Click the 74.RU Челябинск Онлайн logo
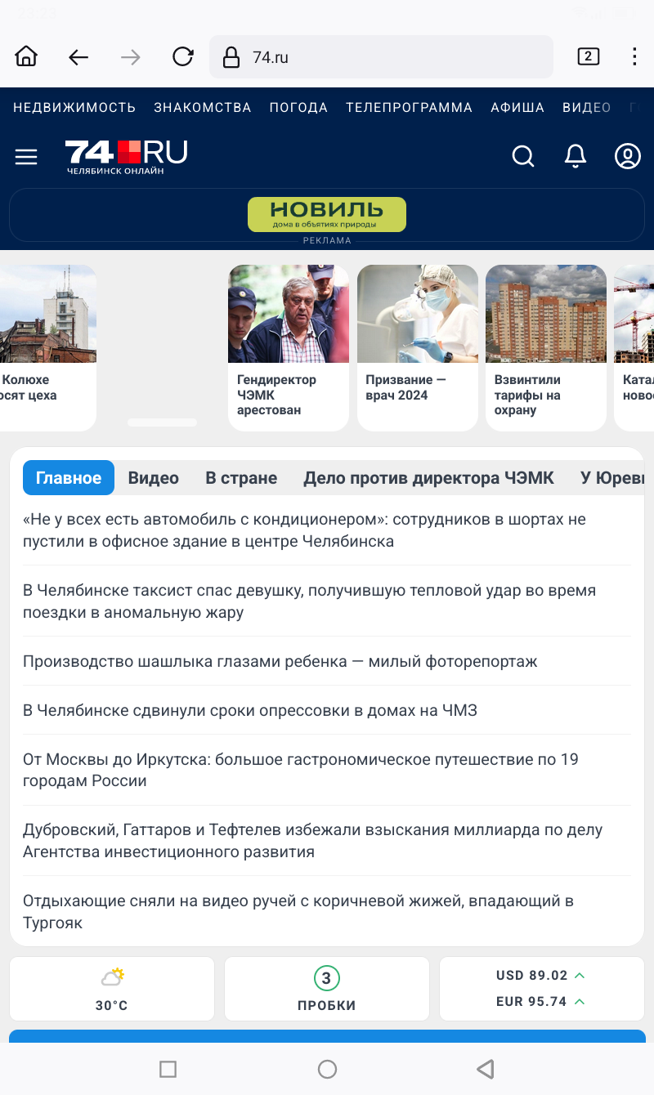This screenshot has width=654, height=1095. pyautogui.click(x=126, y=156)
